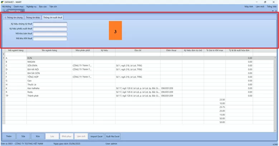The height and width of the screenshot is (146, 279).
Task: Sort by % Giá trị KM max header
Action: click(x=215, y=51)
